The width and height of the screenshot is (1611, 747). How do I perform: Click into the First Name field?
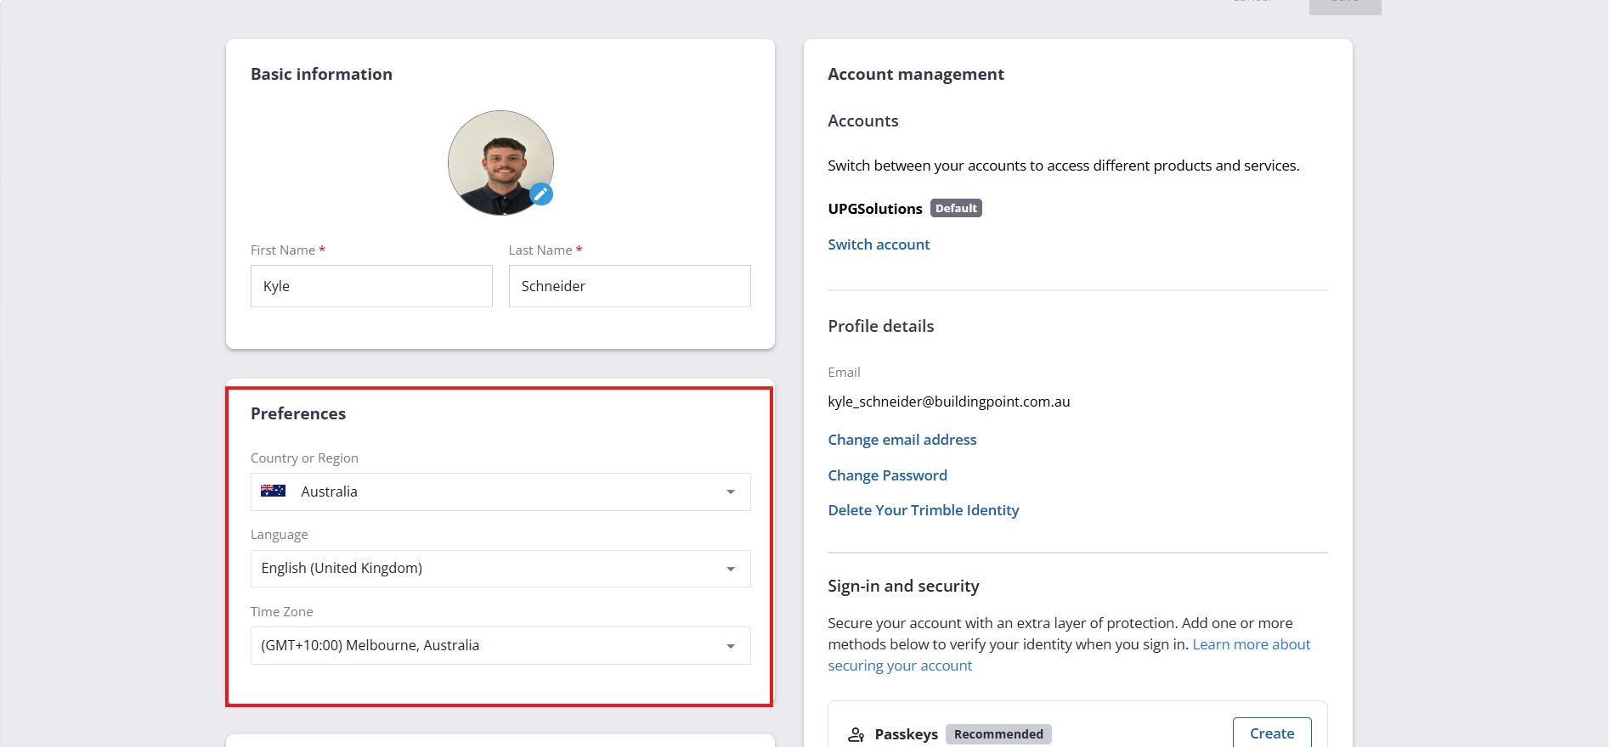click(371, 286)
